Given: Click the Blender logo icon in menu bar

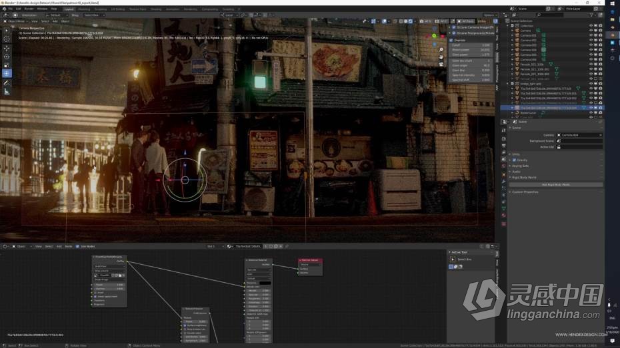Looking at the screenshot, I should tap(4, 9).
